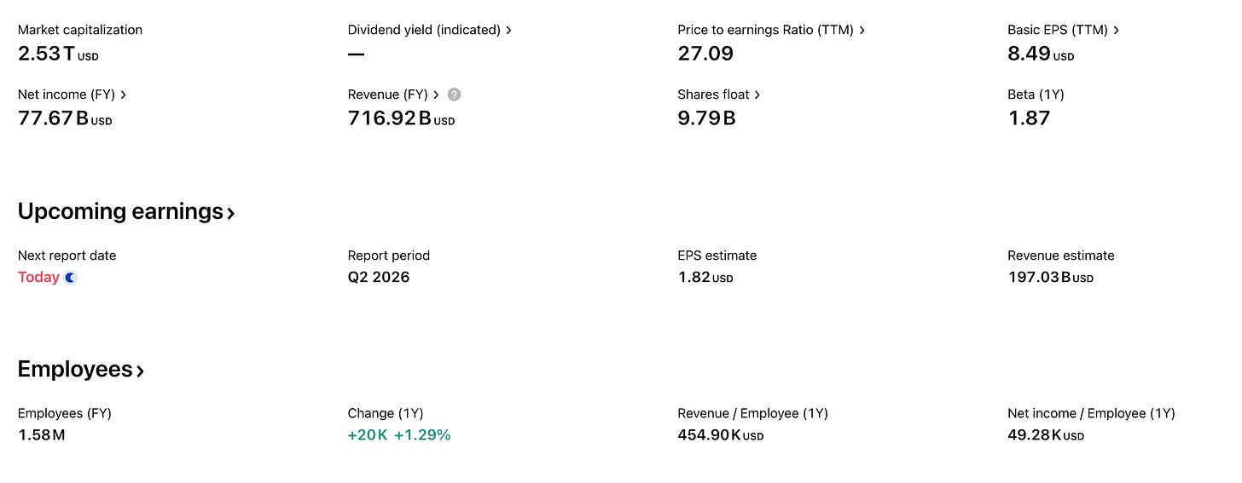Click the chevron after Shares float

coord(757,95)
